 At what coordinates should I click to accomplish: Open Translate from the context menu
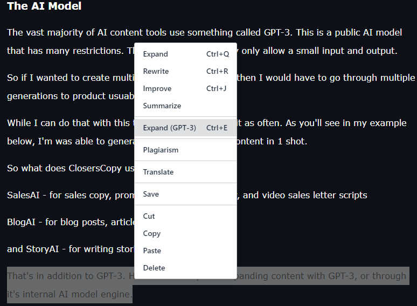point(185,172)
